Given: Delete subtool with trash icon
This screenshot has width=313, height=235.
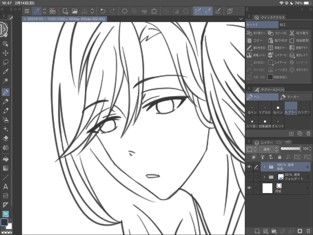Looking at the screenshot, I should click(308, 133).
